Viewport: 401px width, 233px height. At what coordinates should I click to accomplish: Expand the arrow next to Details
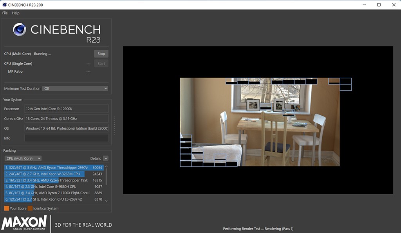(106, 158)
